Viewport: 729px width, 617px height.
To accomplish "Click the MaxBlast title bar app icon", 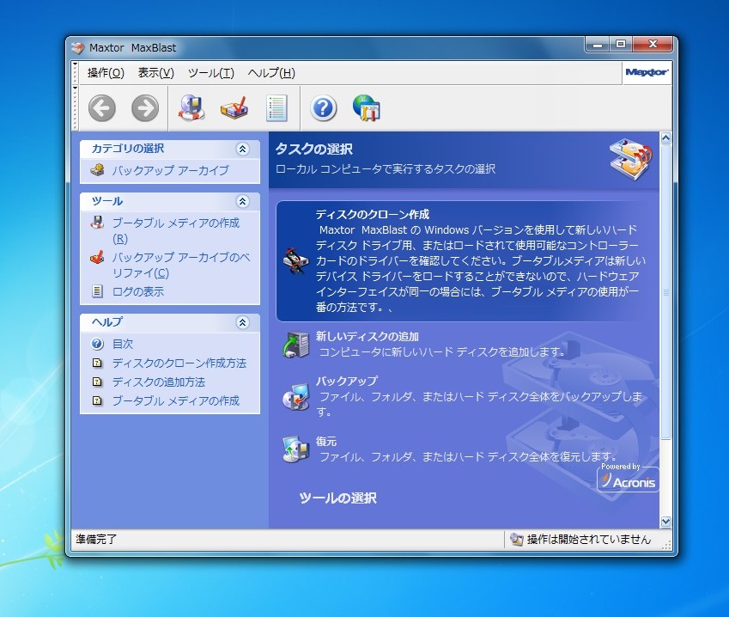I will (x=77, y=47).
